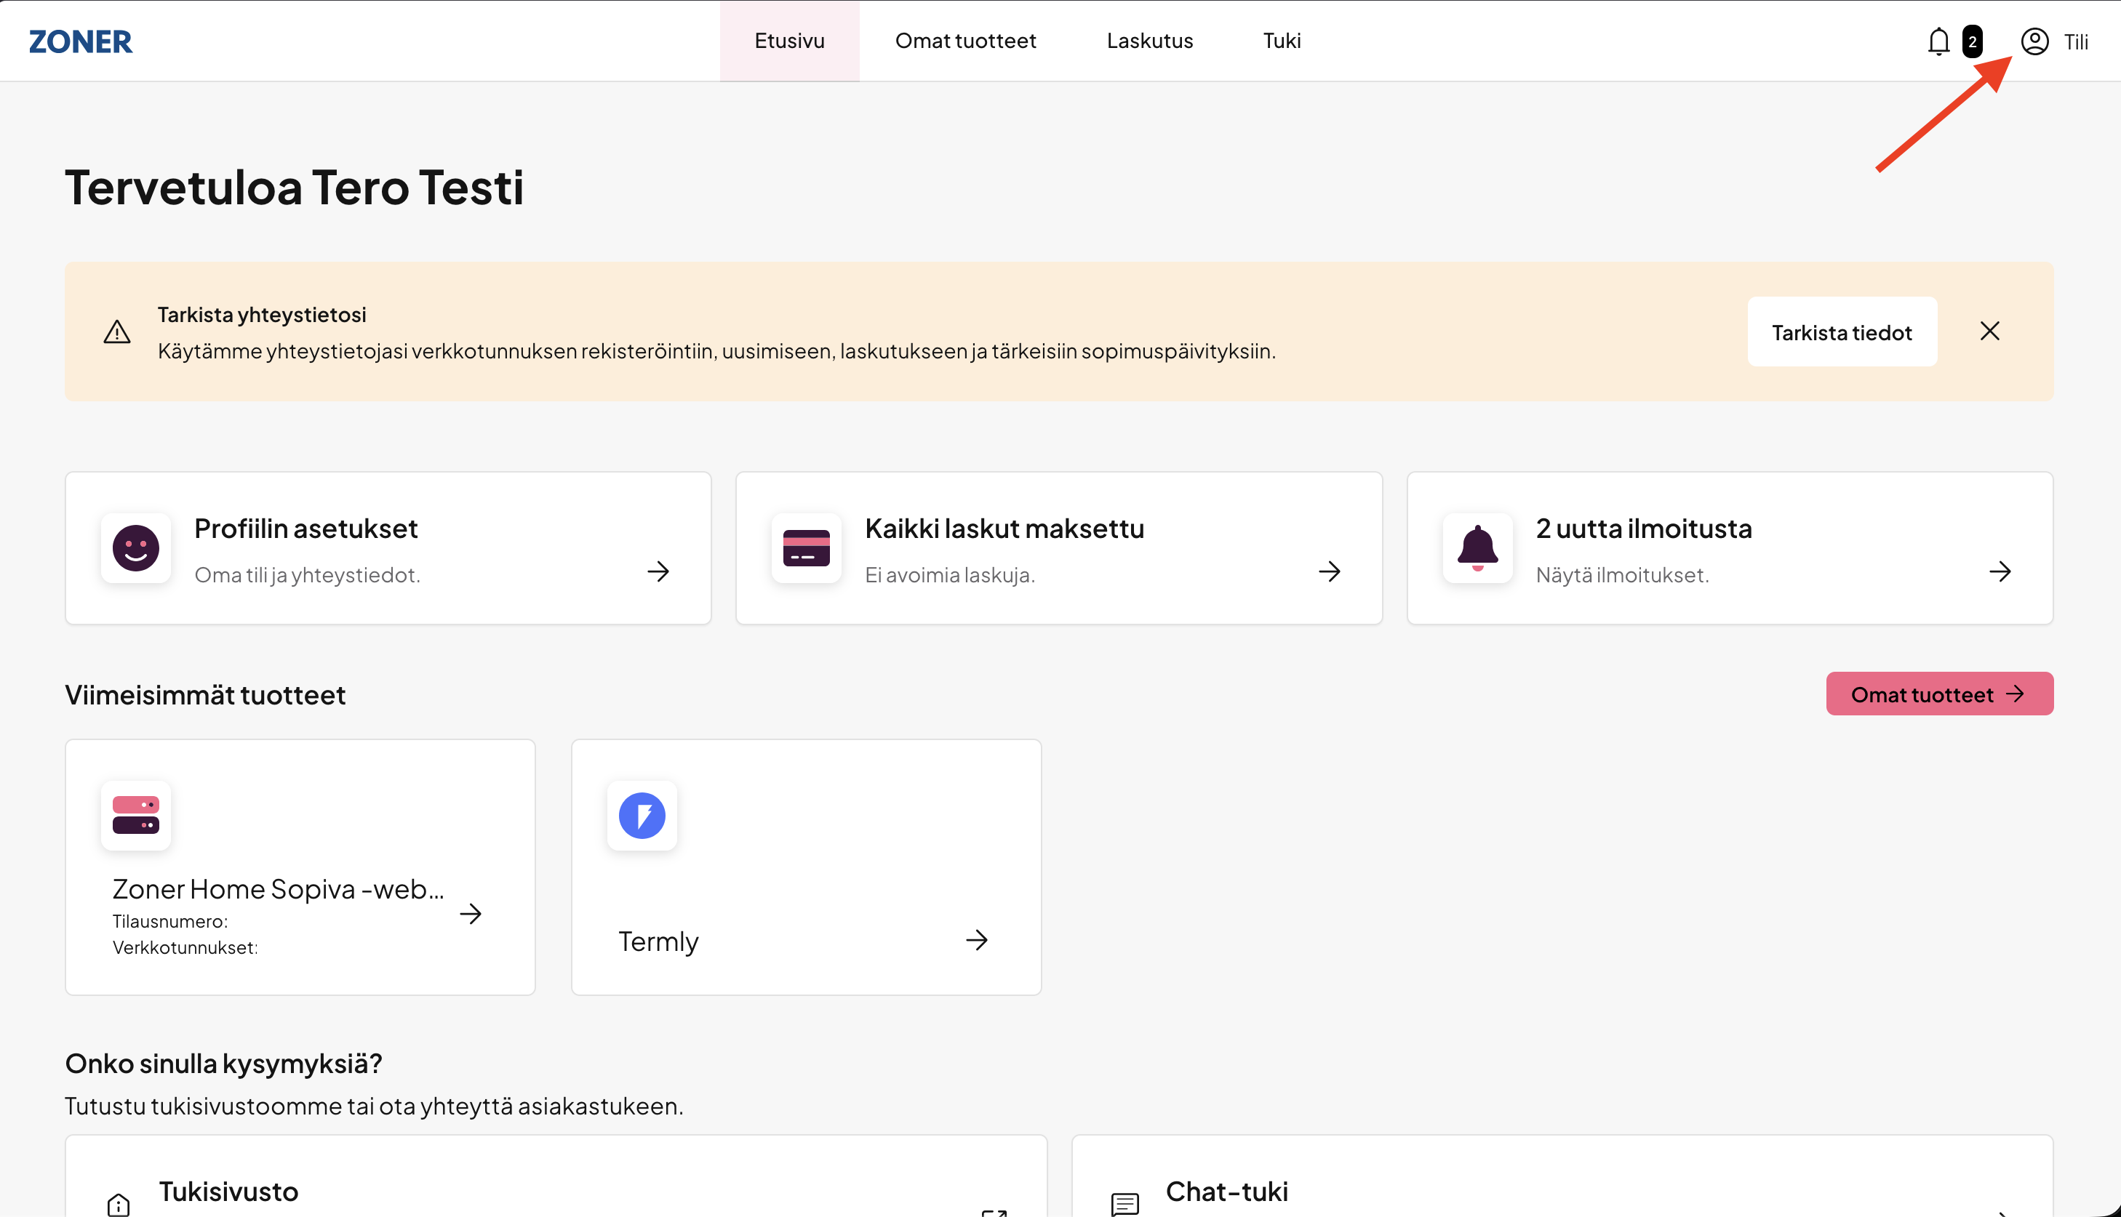
Task: Open the Tili account menu label
Action: pos(2076,41)
